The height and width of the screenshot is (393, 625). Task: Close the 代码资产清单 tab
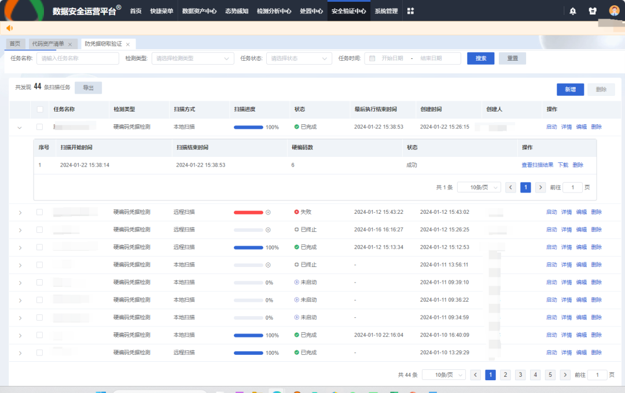coord(70,44)
